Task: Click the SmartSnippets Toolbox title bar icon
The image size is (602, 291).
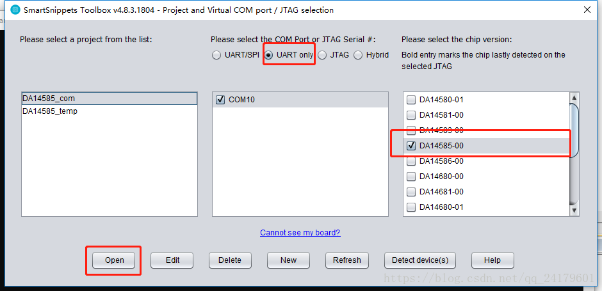Action: click(x=15, y=10)
